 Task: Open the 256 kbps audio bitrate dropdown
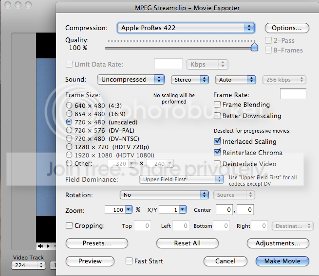284,80
